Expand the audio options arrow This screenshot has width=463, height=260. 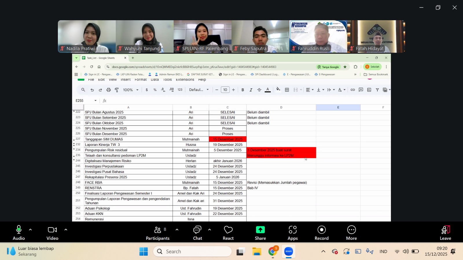coord(30,230)
